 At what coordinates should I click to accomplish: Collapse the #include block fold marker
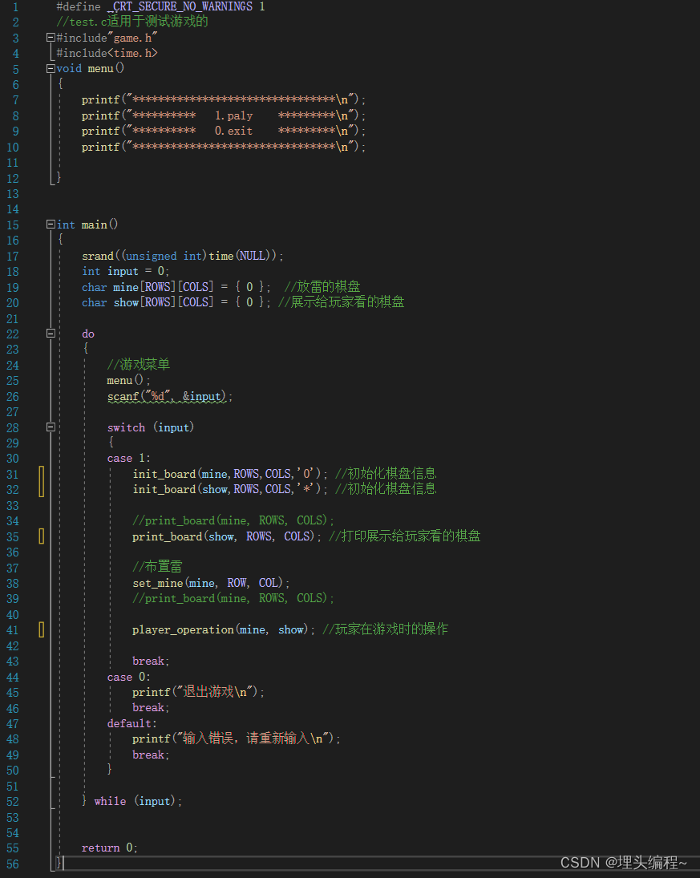pyautogui.click(x=51, y=38)
